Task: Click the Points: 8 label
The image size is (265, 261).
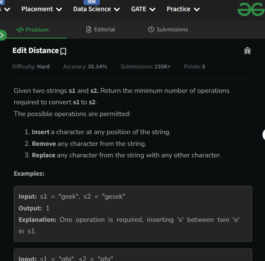Action: tap(194, 67)
